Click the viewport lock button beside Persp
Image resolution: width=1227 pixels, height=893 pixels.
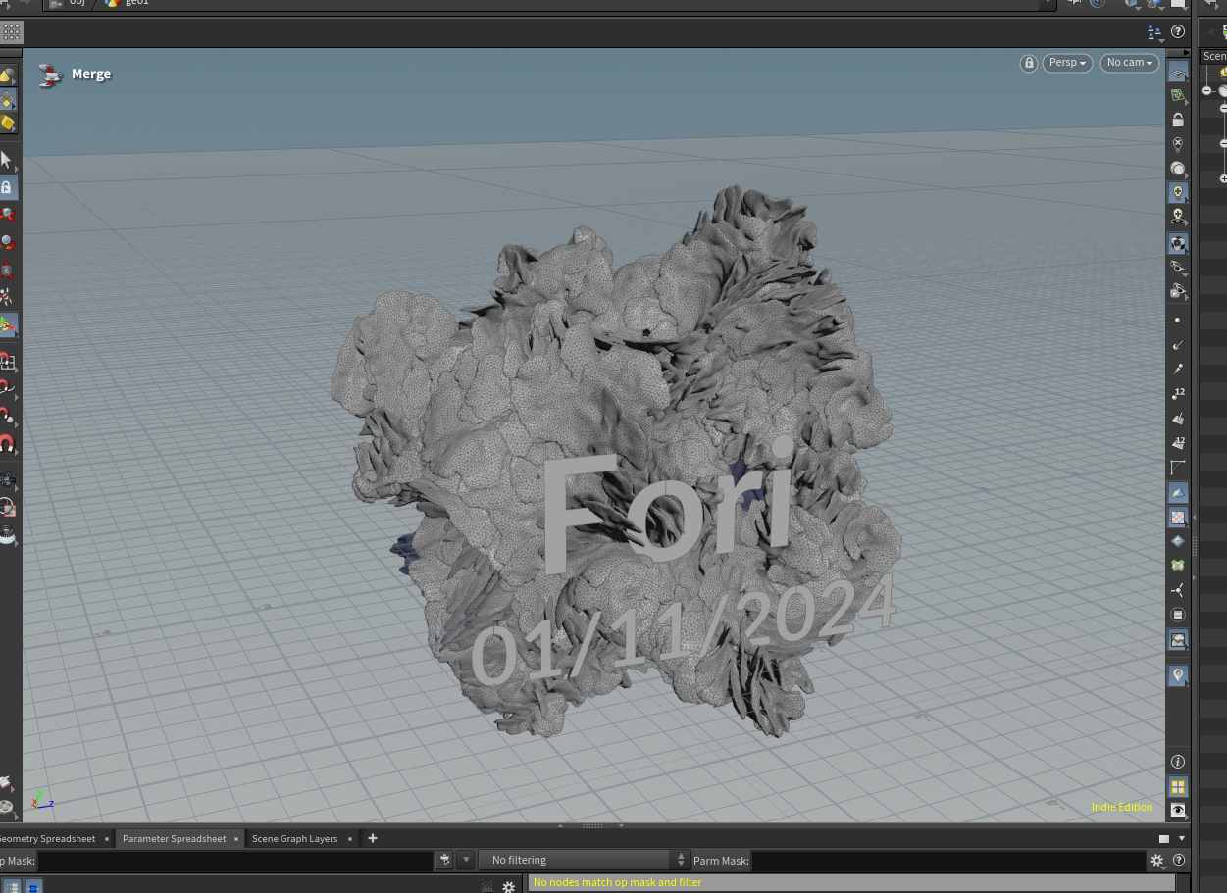(x=1028, y=63)
